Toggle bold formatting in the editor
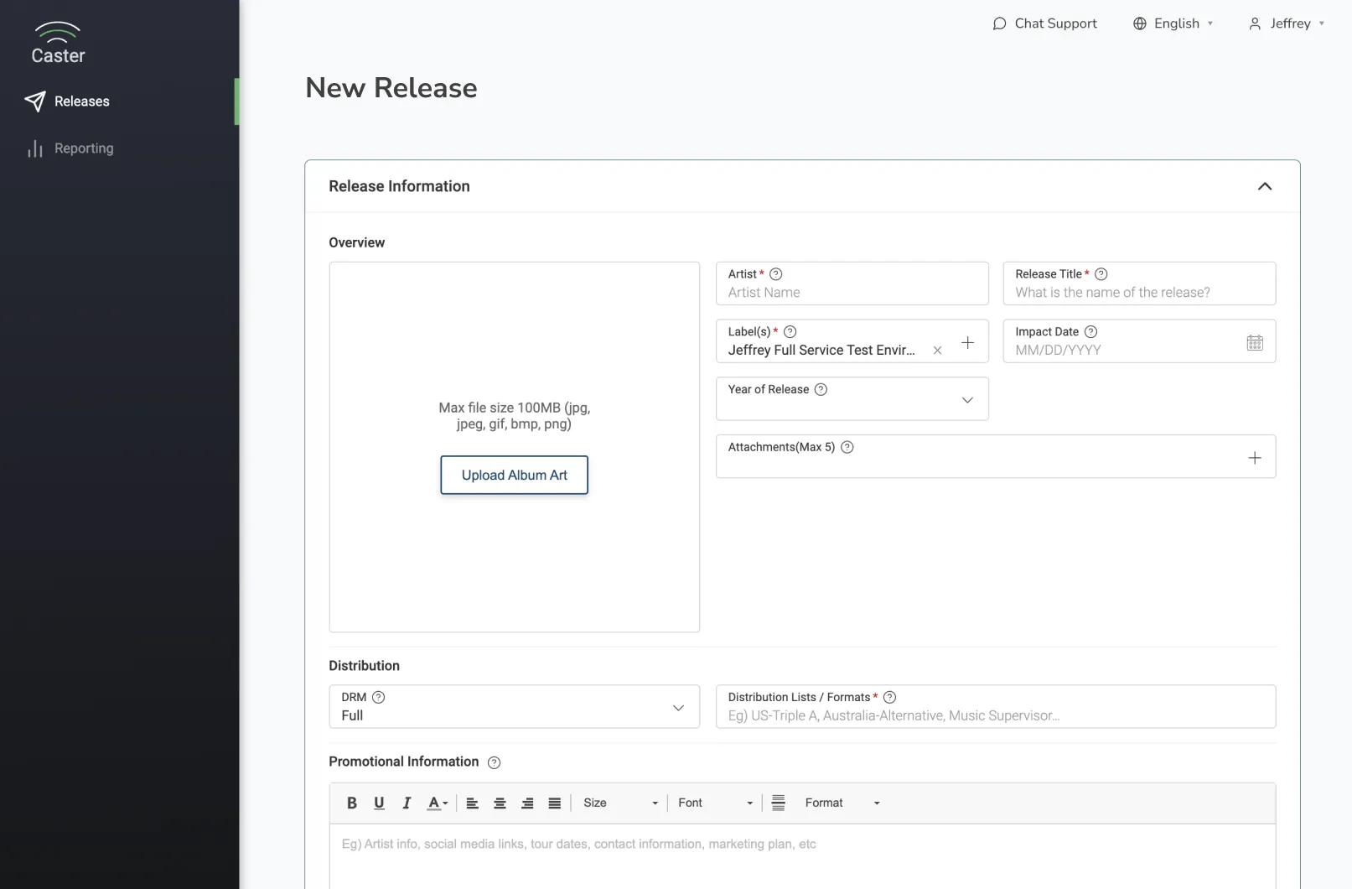 pyautogui.click(x=351, y=803)
